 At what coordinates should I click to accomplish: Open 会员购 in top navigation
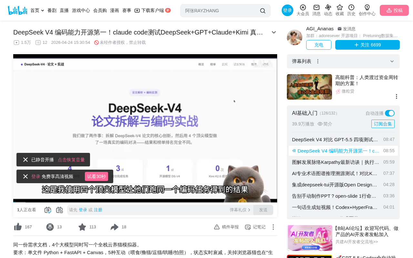point(100,10)
